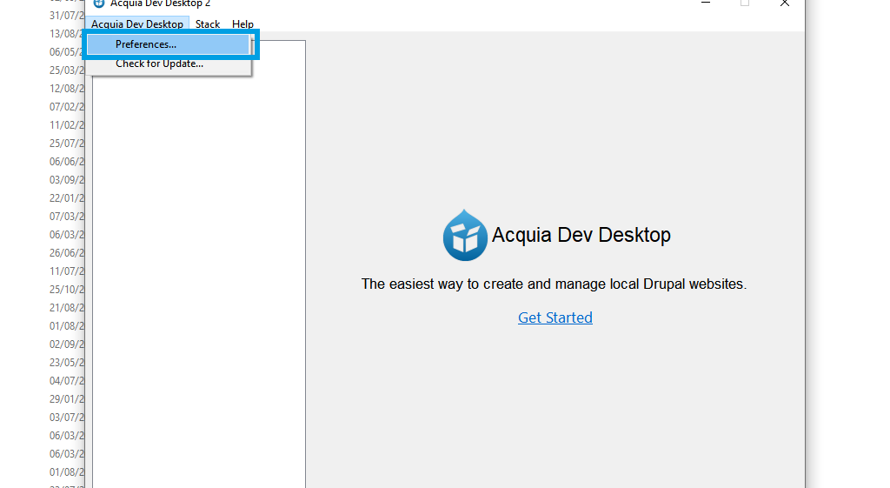Select the 23/05 date row in background
890x488 pixels.
point(66,363)
